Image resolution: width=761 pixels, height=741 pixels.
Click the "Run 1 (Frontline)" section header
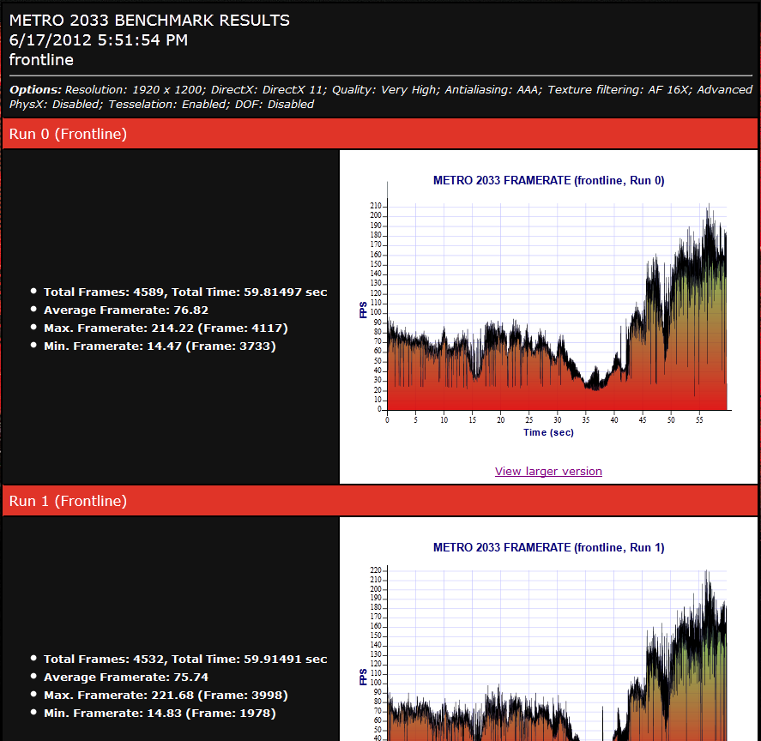point(380,501)
